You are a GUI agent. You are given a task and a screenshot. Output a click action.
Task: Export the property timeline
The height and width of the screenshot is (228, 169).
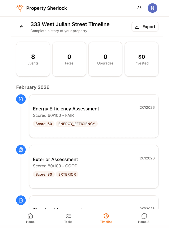(145, 27)
